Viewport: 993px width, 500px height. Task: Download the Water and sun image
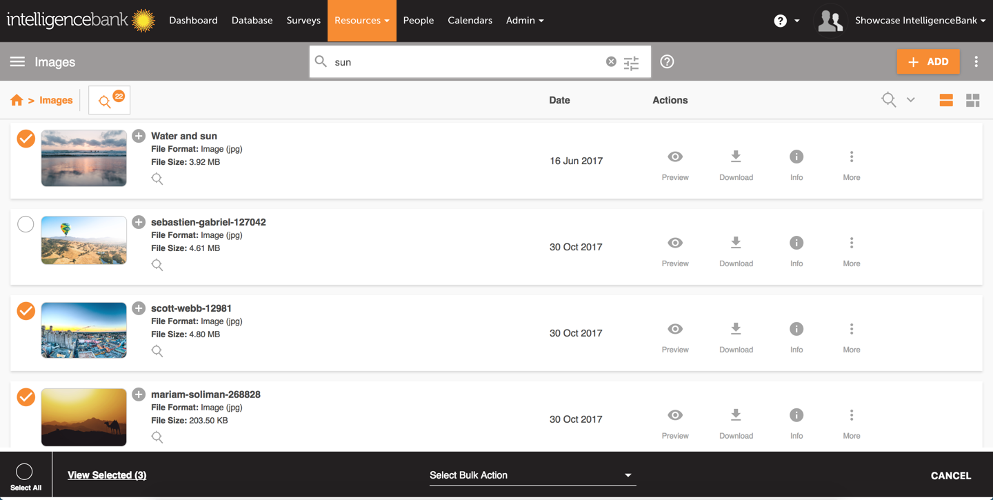coord(736,164)
